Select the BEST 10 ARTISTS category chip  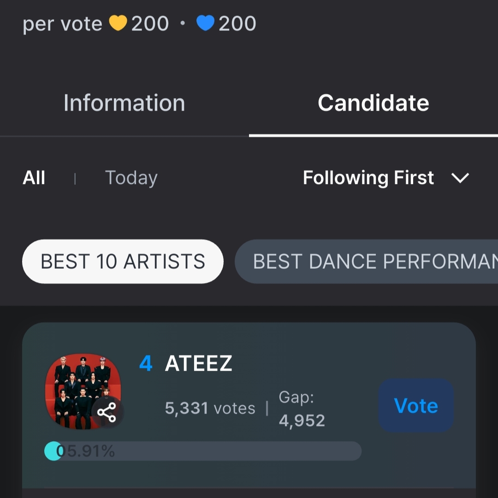point(123,261)
